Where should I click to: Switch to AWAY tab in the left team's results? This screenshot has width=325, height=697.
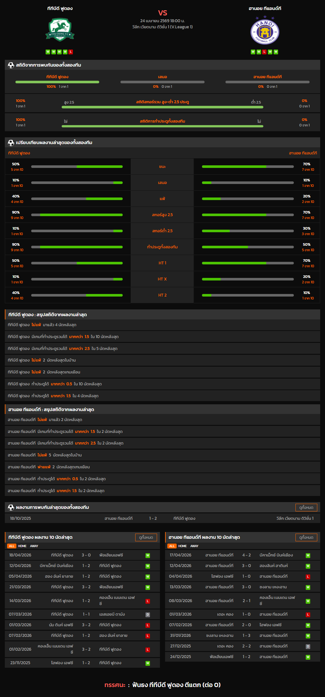34,546
